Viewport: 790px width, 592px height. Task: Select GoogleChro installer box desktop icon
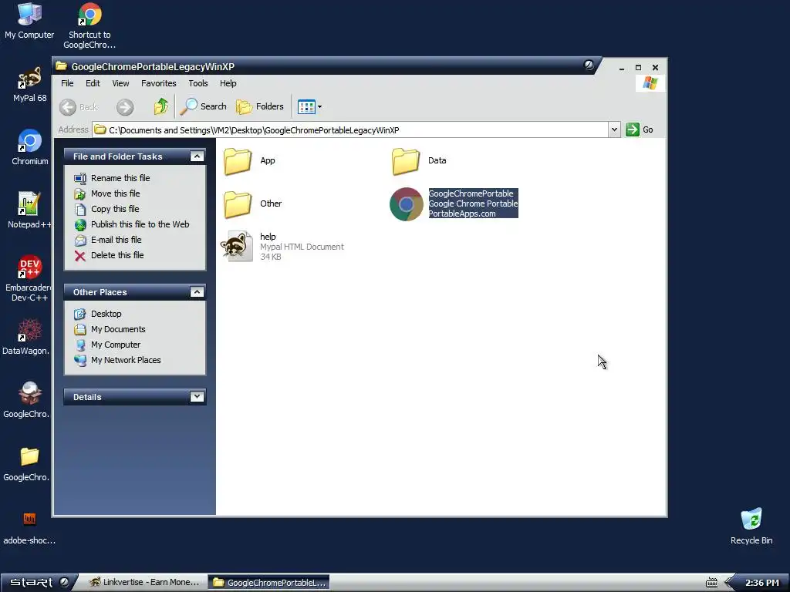point(29,394)
